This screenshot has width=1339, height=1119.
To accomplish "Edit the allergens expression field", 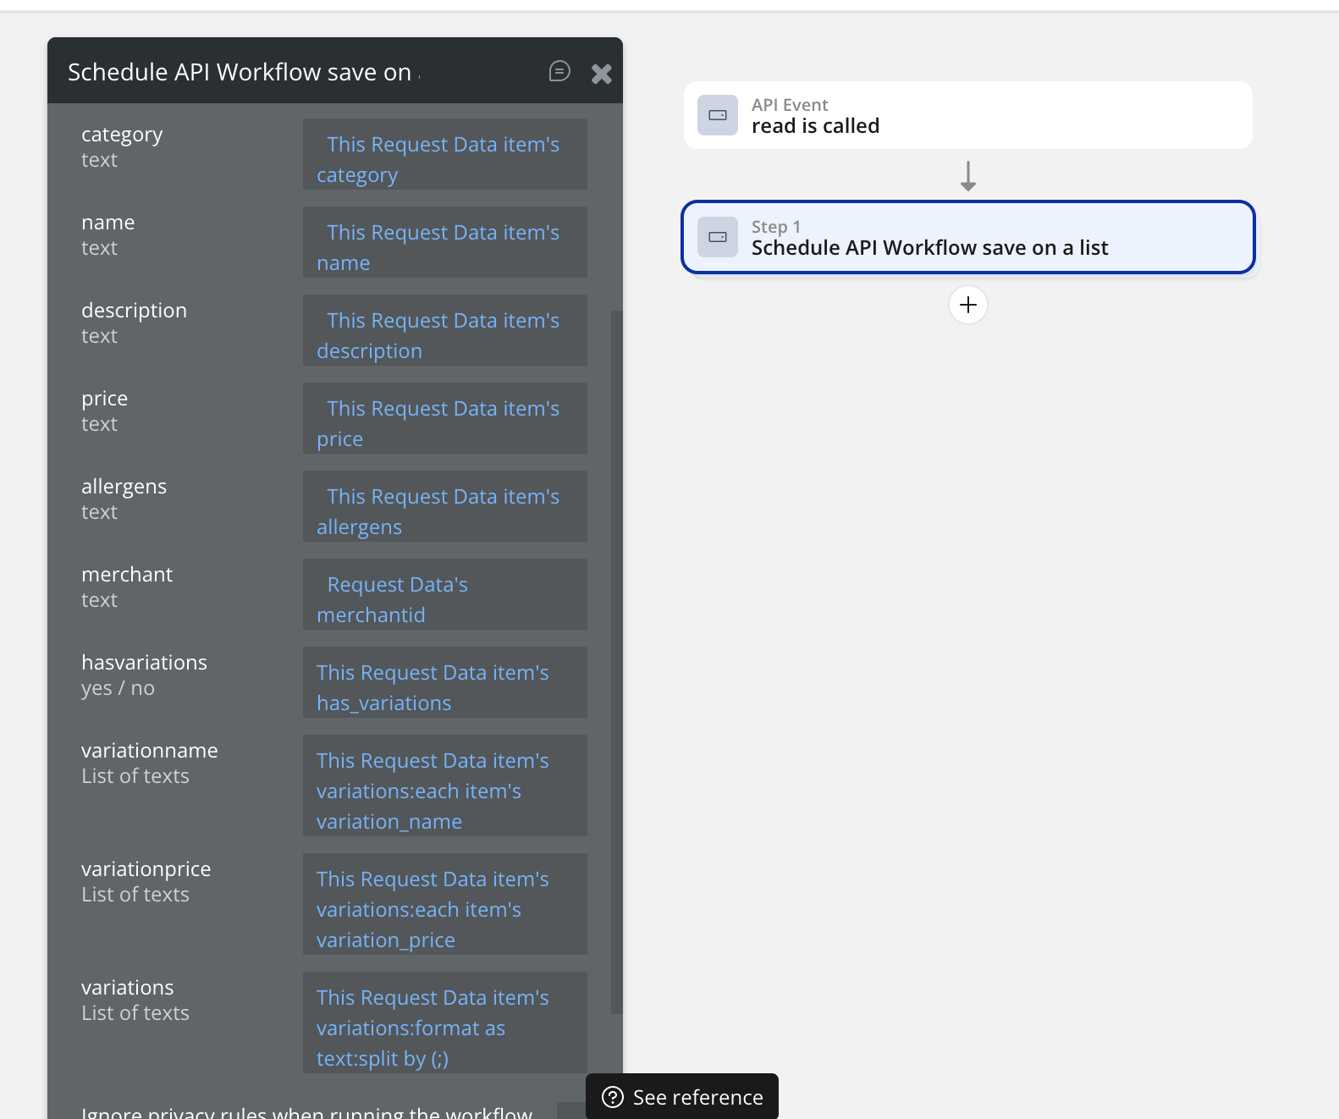I will coord(445,506).
